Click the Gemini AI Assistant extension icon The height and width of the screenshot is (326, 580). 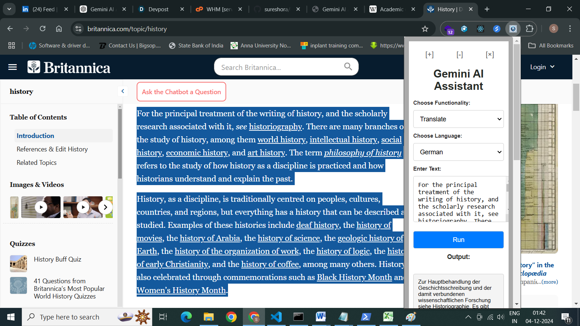coord(513,29)
